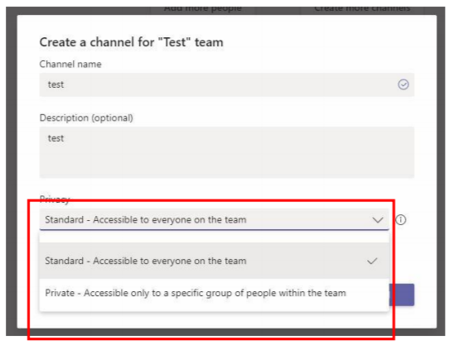
Task: Click the blank strip atop the privacy options list
Action: point(214,237)
